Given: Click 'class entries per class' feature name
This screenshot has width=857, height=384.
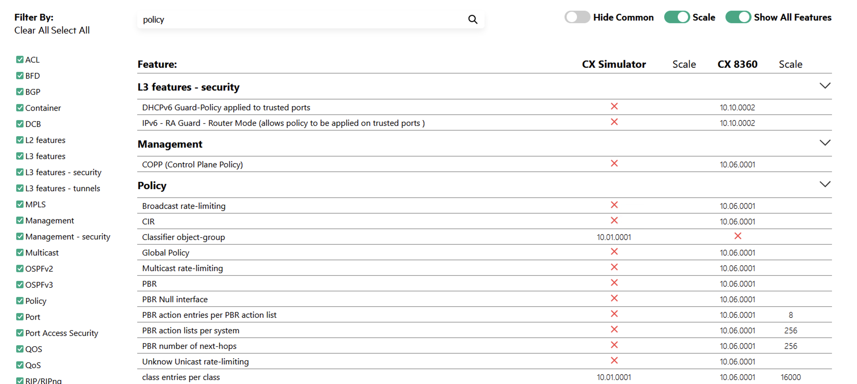Looking at the screenshot, I should pyautogui.click(x=181, y=377).
